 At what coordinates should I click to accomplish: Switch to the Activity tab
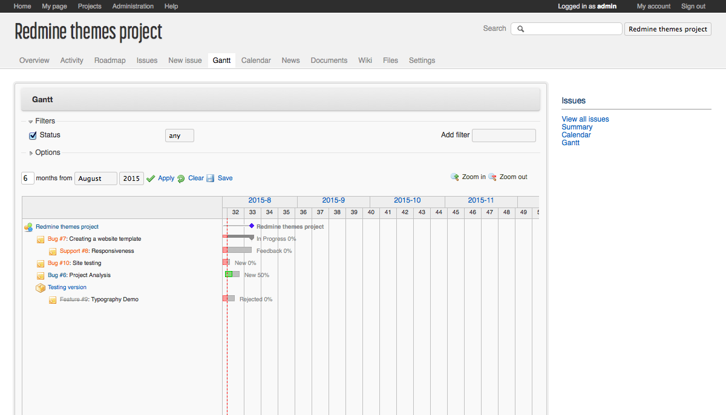coord(72,60)
